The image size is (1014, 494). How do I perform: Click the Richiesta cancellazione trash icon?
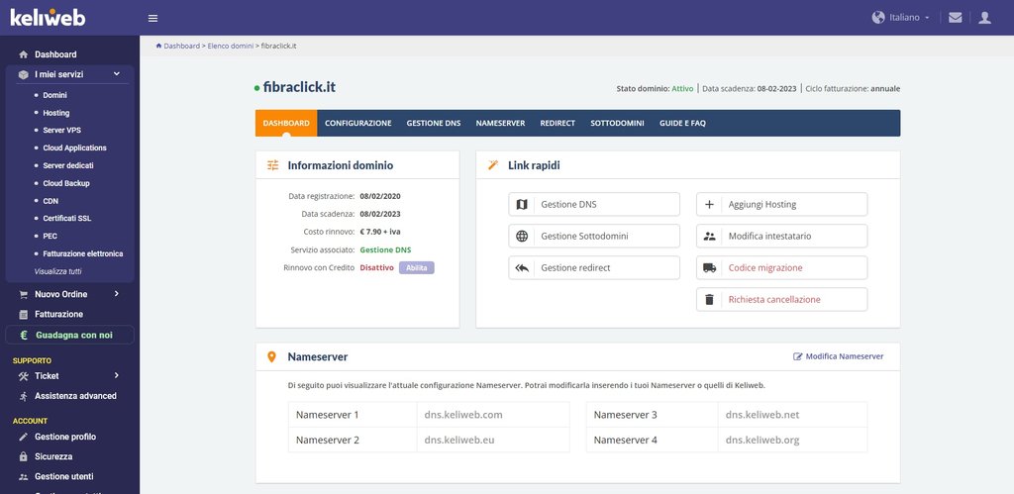click(x=709, y=299)
